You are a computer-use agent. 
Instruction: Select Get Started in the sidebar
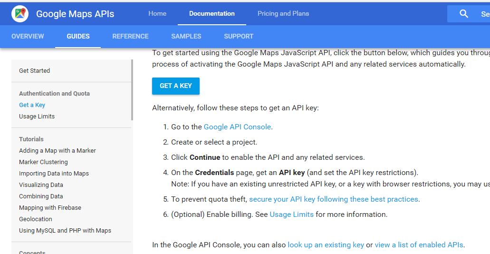click(34, 71)
